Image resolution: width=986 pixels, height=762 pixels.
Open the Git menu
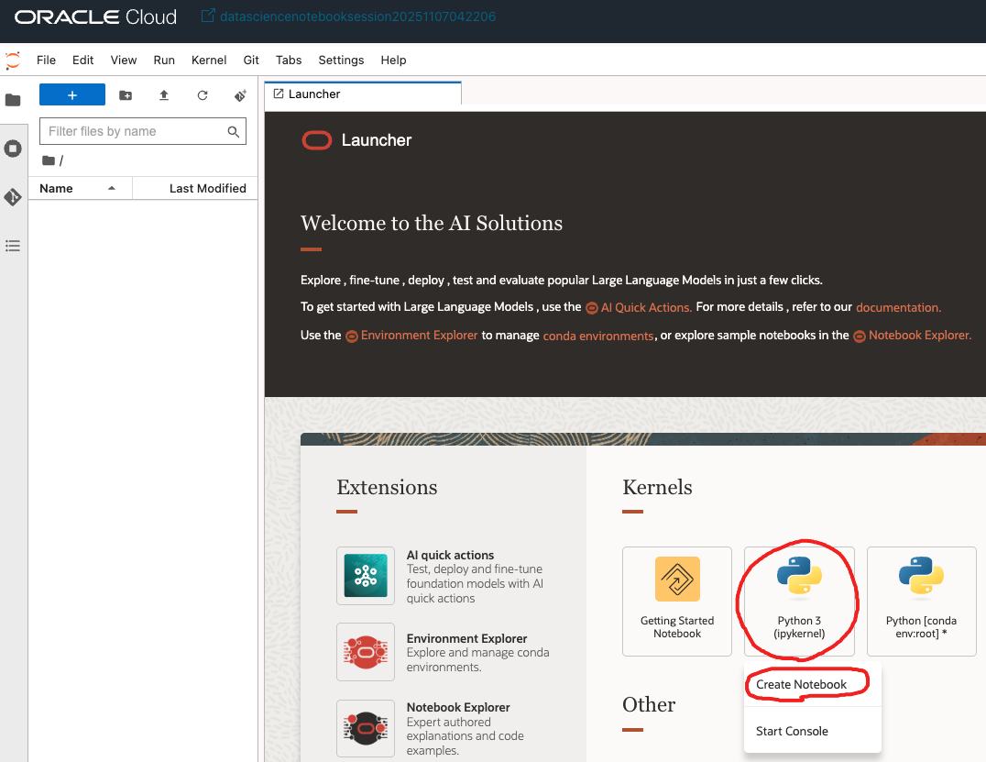pyautogui.click(x=251, y=60)
